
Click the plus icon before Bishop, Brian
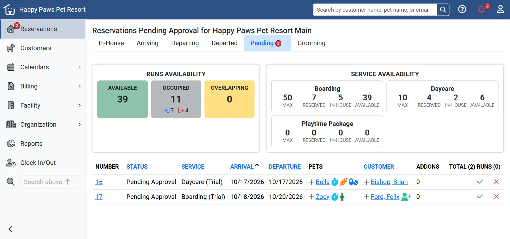point(366,182)
